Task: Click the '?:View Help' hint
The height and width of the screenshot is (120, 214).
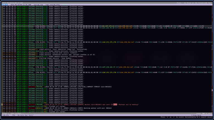Action: click(x=196, y=115)
